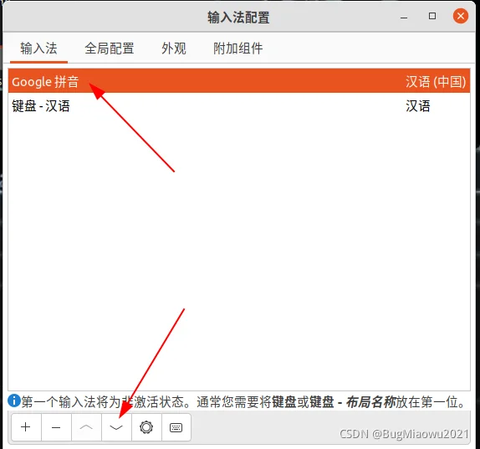Screen dimensions: 480x449
Task: Select the Google 拼音 row
Action: pyautogui.click(x=239, y=81)
